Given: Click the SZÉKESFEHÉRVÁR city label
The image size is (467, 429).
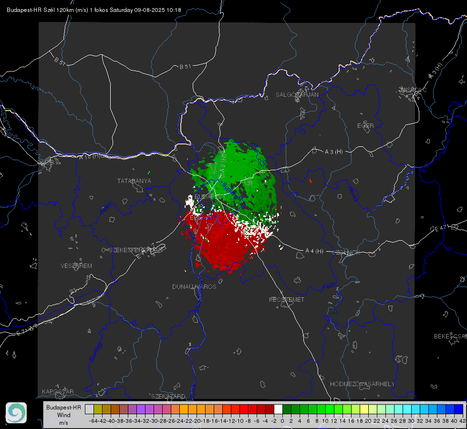Looking at the screenshot, I should click(x=135, y=250).
